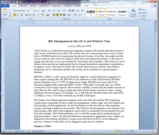Click the Find binoculars button
This screenshot has height=135, width=159.
(x=142, y=9)
